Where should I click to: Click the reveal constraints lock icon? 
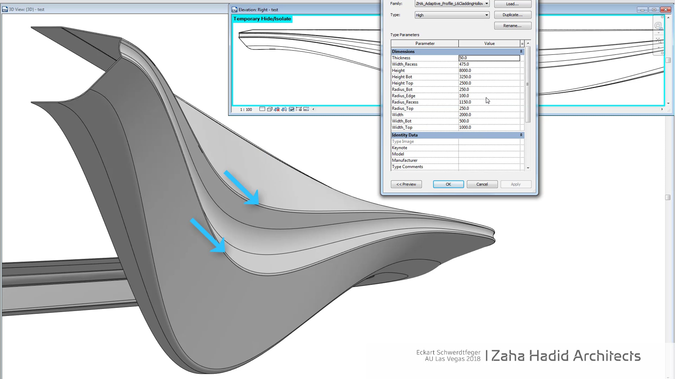coord(299,109)
